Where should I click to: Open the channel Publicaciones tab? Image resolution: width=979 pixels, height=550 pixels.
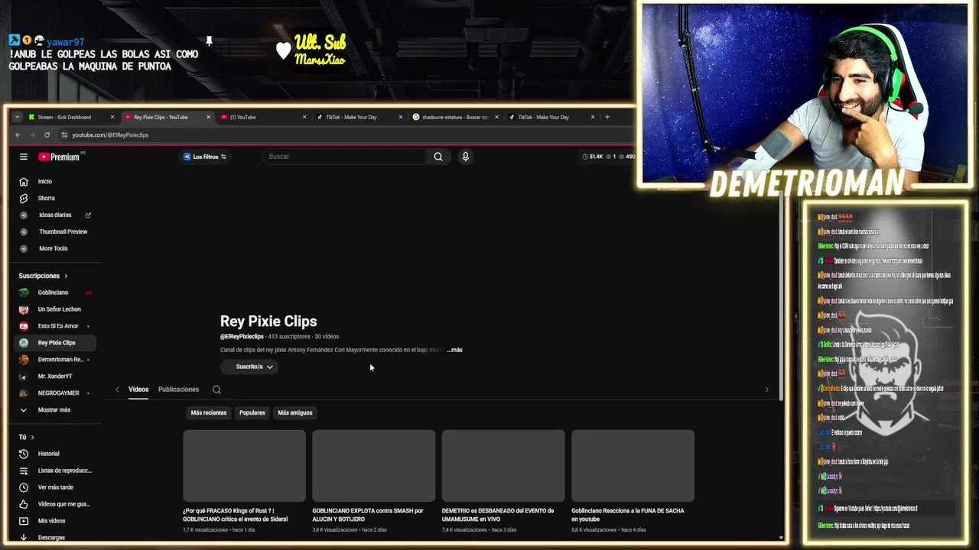pyautogui.click(x=178, y=390)
